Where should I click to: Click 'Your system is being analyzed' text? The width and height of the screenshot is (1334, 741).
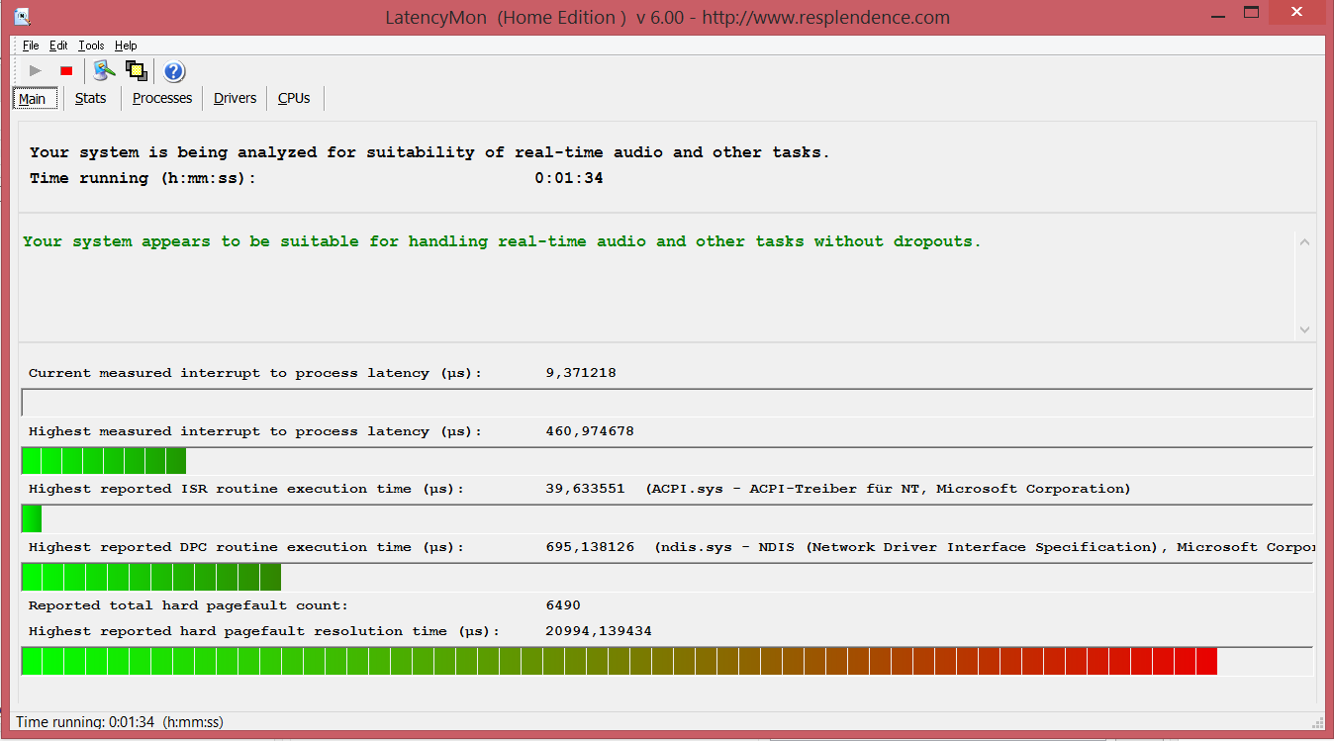429,152
